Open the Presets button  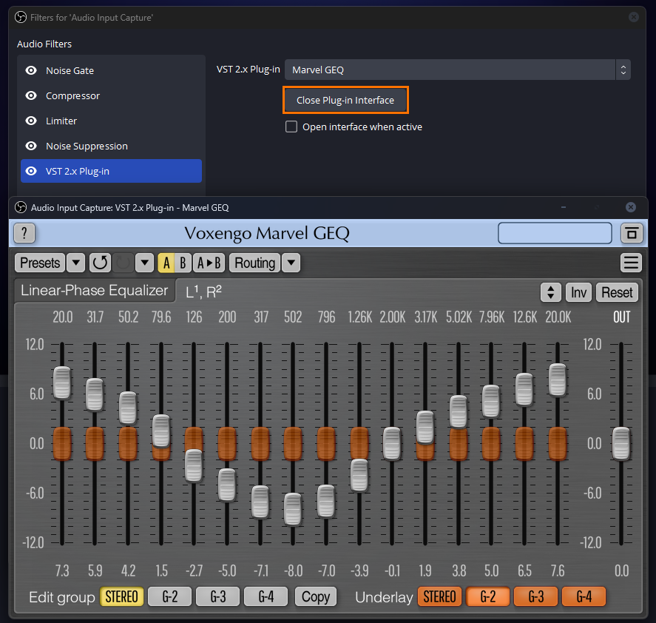[40, 263]
